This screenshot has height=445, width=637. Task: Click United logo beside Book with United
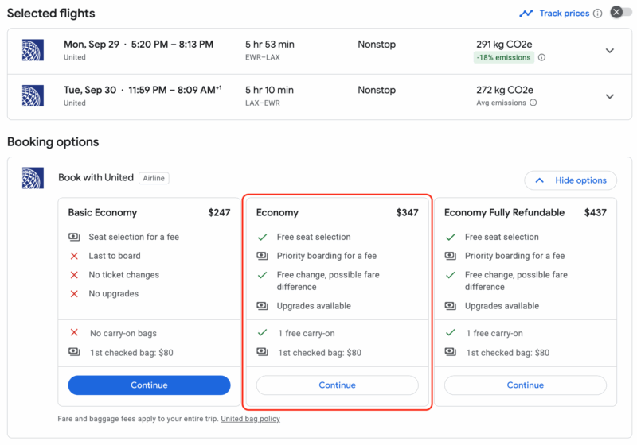(x=33, y=178)
